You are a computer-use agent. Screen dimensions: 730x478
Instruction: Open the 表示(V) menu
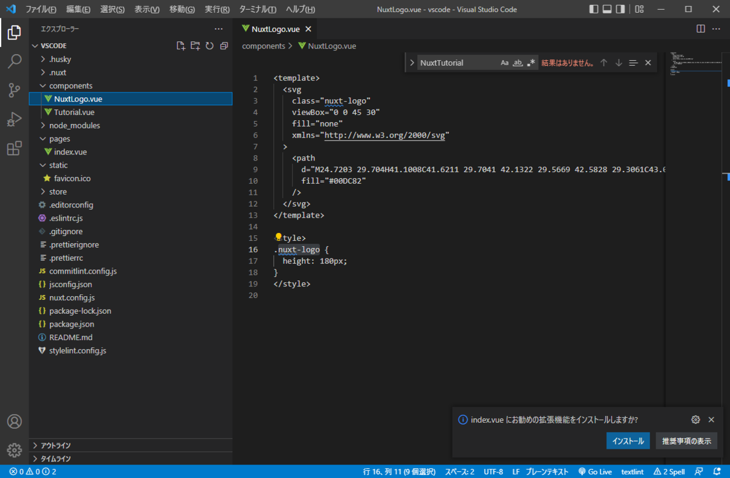coord(147,9)
